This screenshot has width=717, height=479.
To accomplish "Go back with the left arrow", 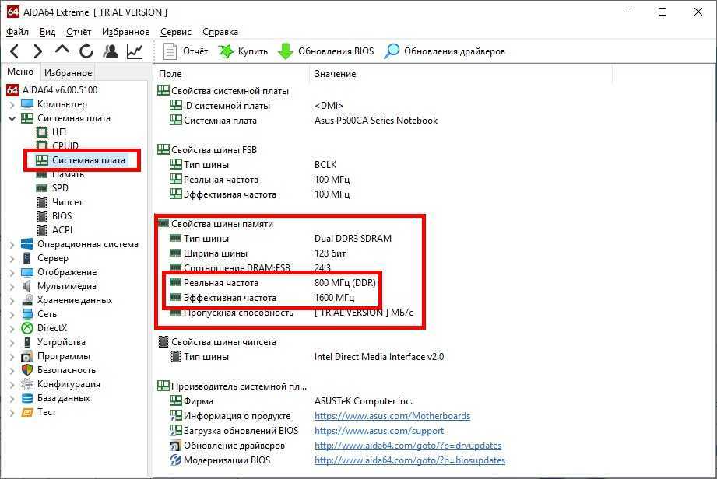I will pos(15,51).
